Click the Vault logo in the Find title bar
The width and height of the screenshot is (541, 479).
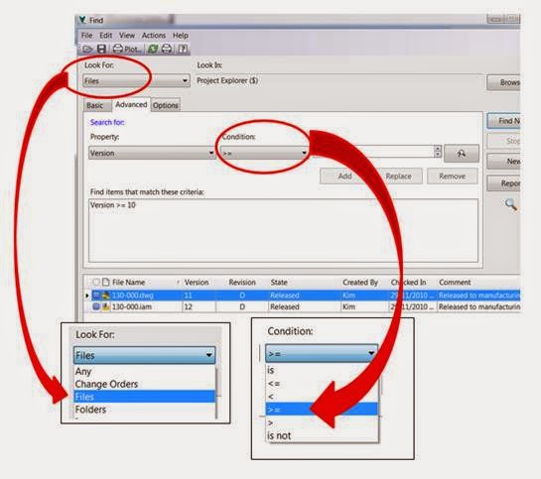pyautogui.click(x=82, y=20)
